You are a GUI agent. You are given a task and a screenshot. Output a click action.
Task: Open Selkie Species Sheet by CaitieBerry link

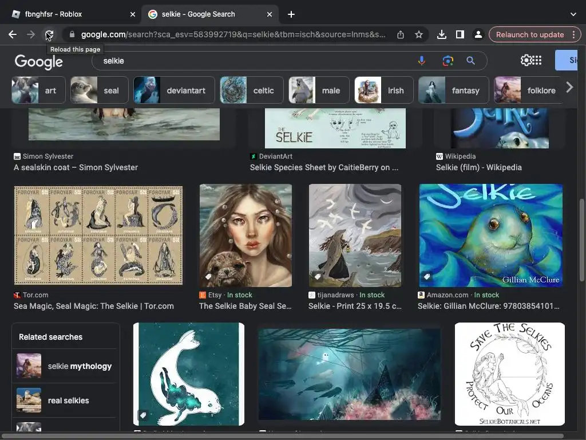(324, 168)
